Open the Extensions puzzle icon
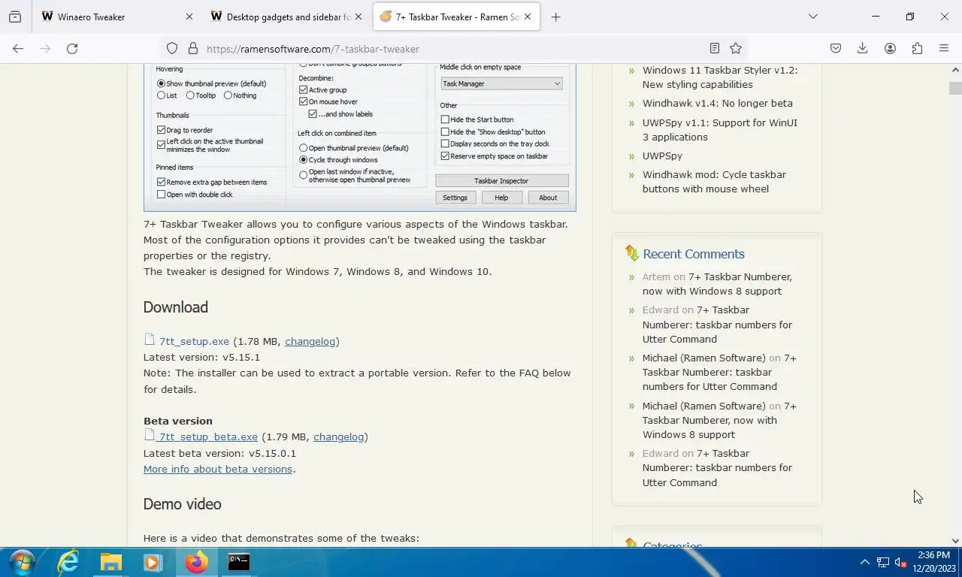Viewport: 962px width, 577px height. pos(917,48)
